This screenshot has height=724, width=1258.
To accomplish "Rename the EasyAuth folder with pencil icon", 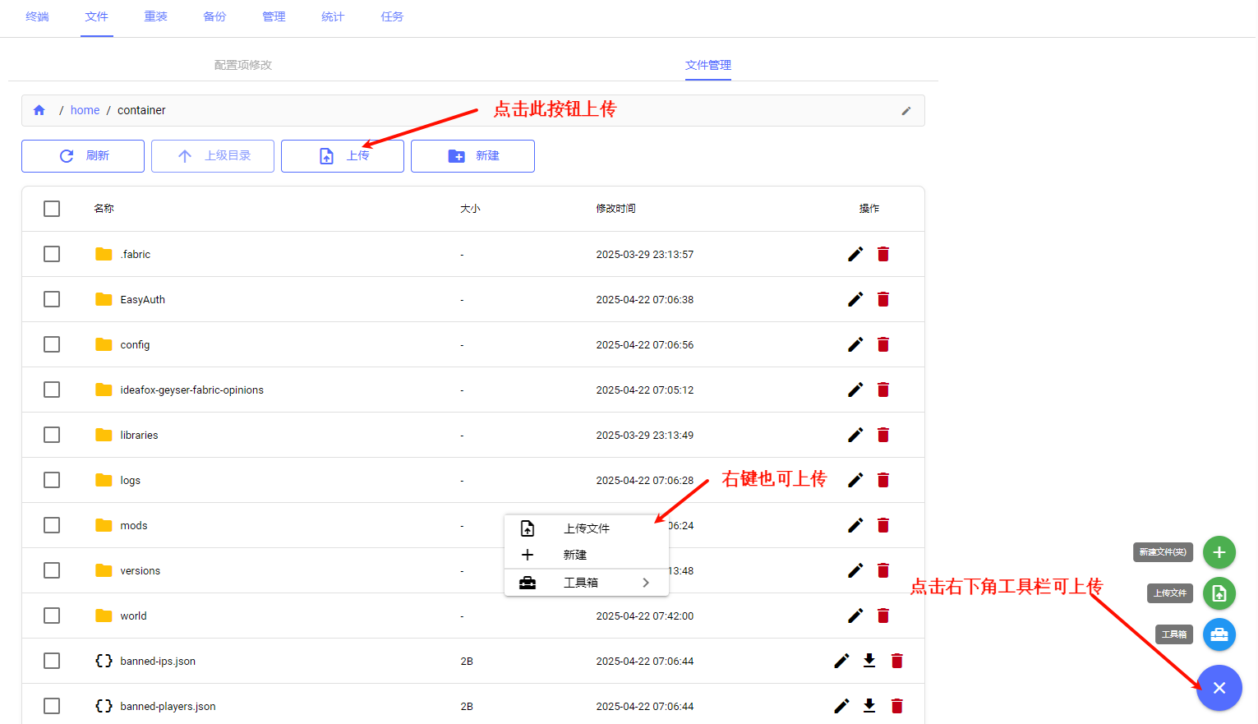I will point(855,299).
